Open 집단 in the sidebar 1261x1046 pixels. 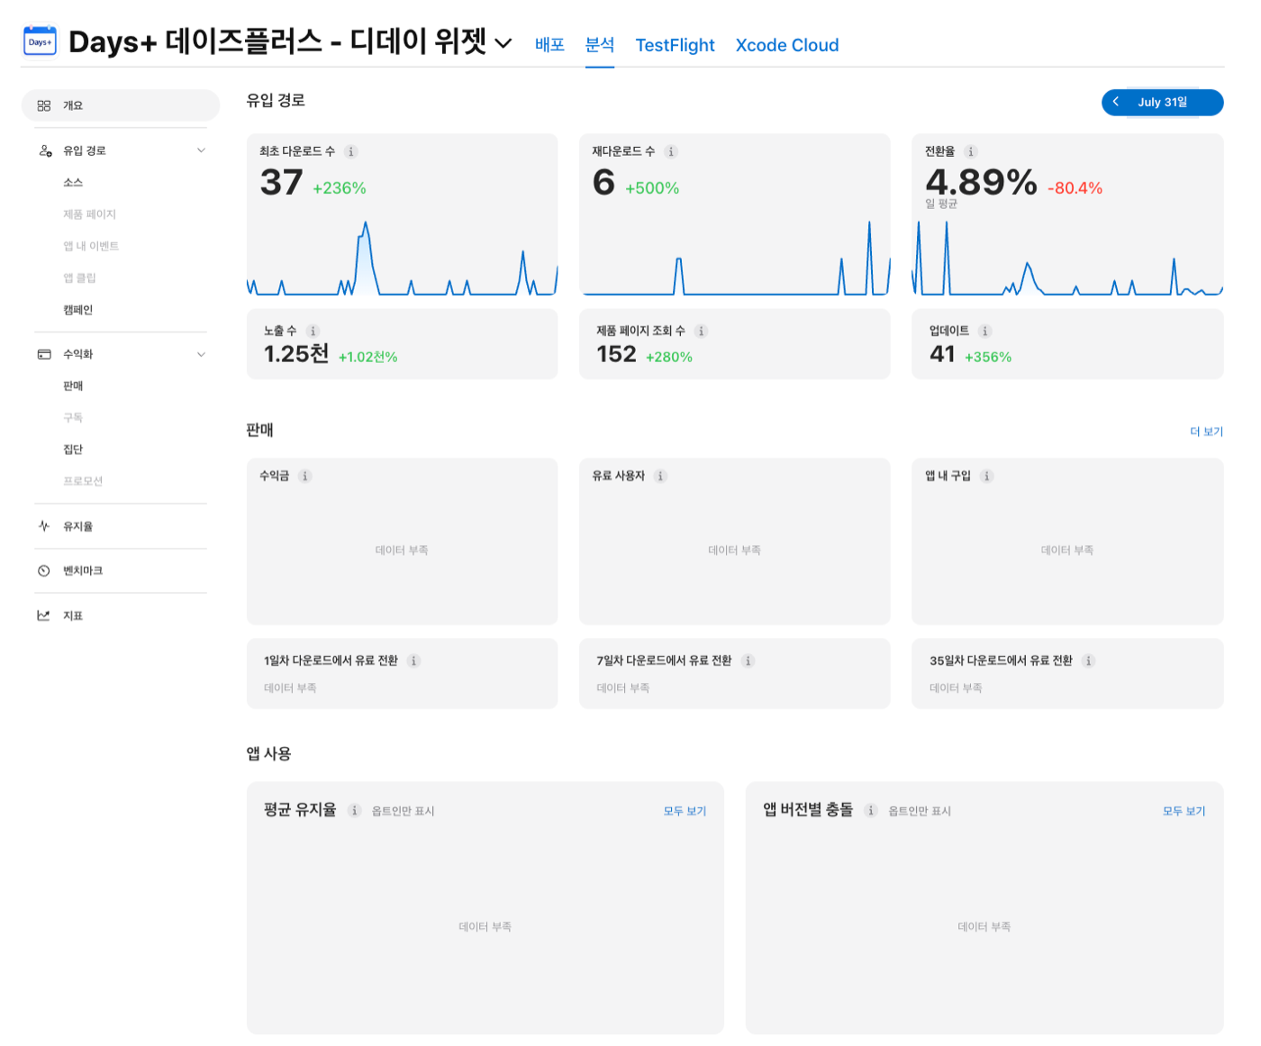tap(73, 450)
